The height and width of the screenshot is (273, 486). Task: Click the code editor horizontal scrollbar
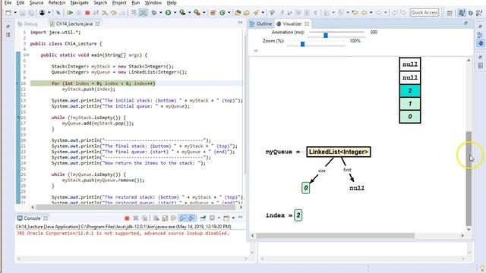135,207
